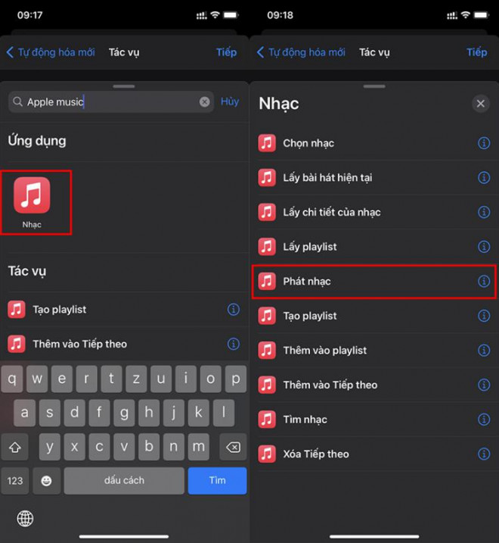Tap the globe keyboard language icon
Image resolution: width=499 pixels, height=543 pixels.
[25, 518]
